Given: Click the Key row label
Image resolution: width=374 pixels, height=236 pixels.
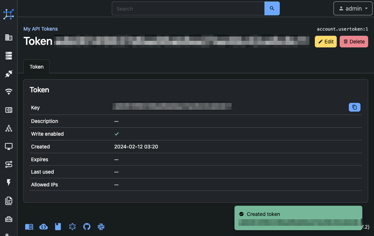Looking at the screenshot, I should pos(35,108).
